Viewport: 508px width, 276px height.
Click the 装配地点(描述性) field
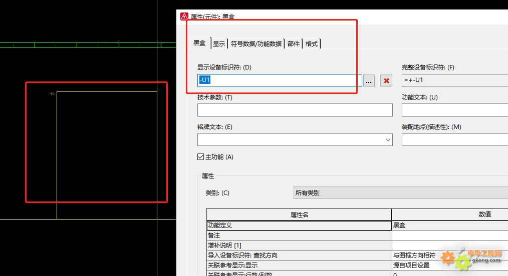tap(455, 140)
